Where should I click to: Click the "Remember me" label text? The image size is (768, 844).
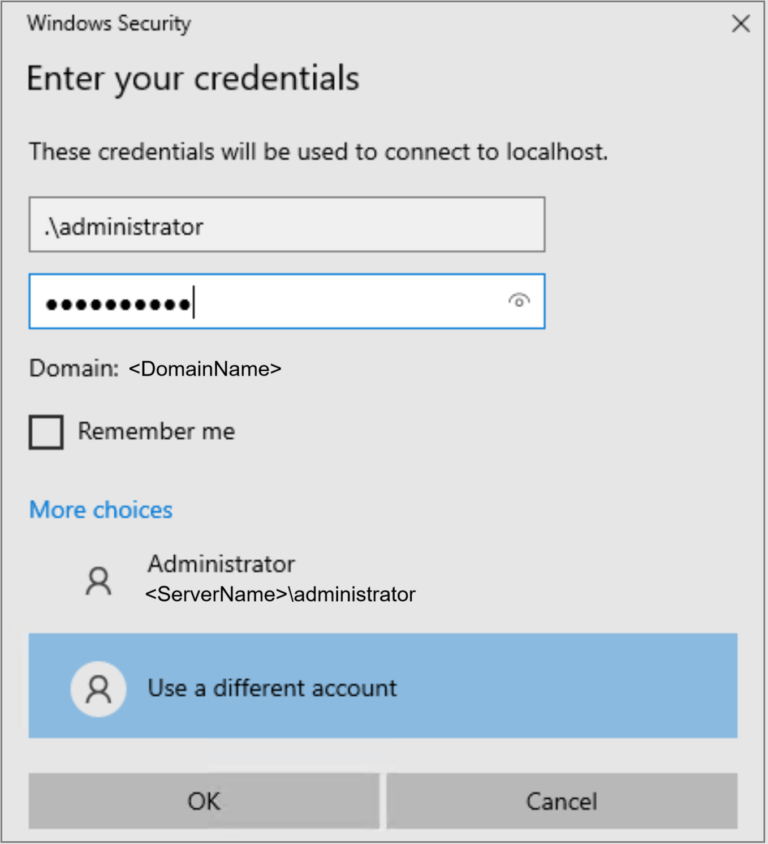156,431
